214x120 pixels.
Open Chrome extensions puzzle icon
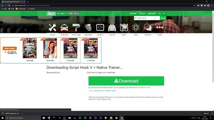coord(205,5)
